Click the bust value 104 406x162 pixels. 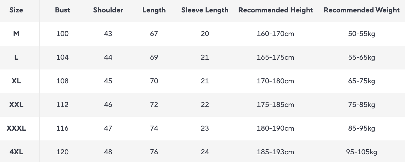[62, 57]
